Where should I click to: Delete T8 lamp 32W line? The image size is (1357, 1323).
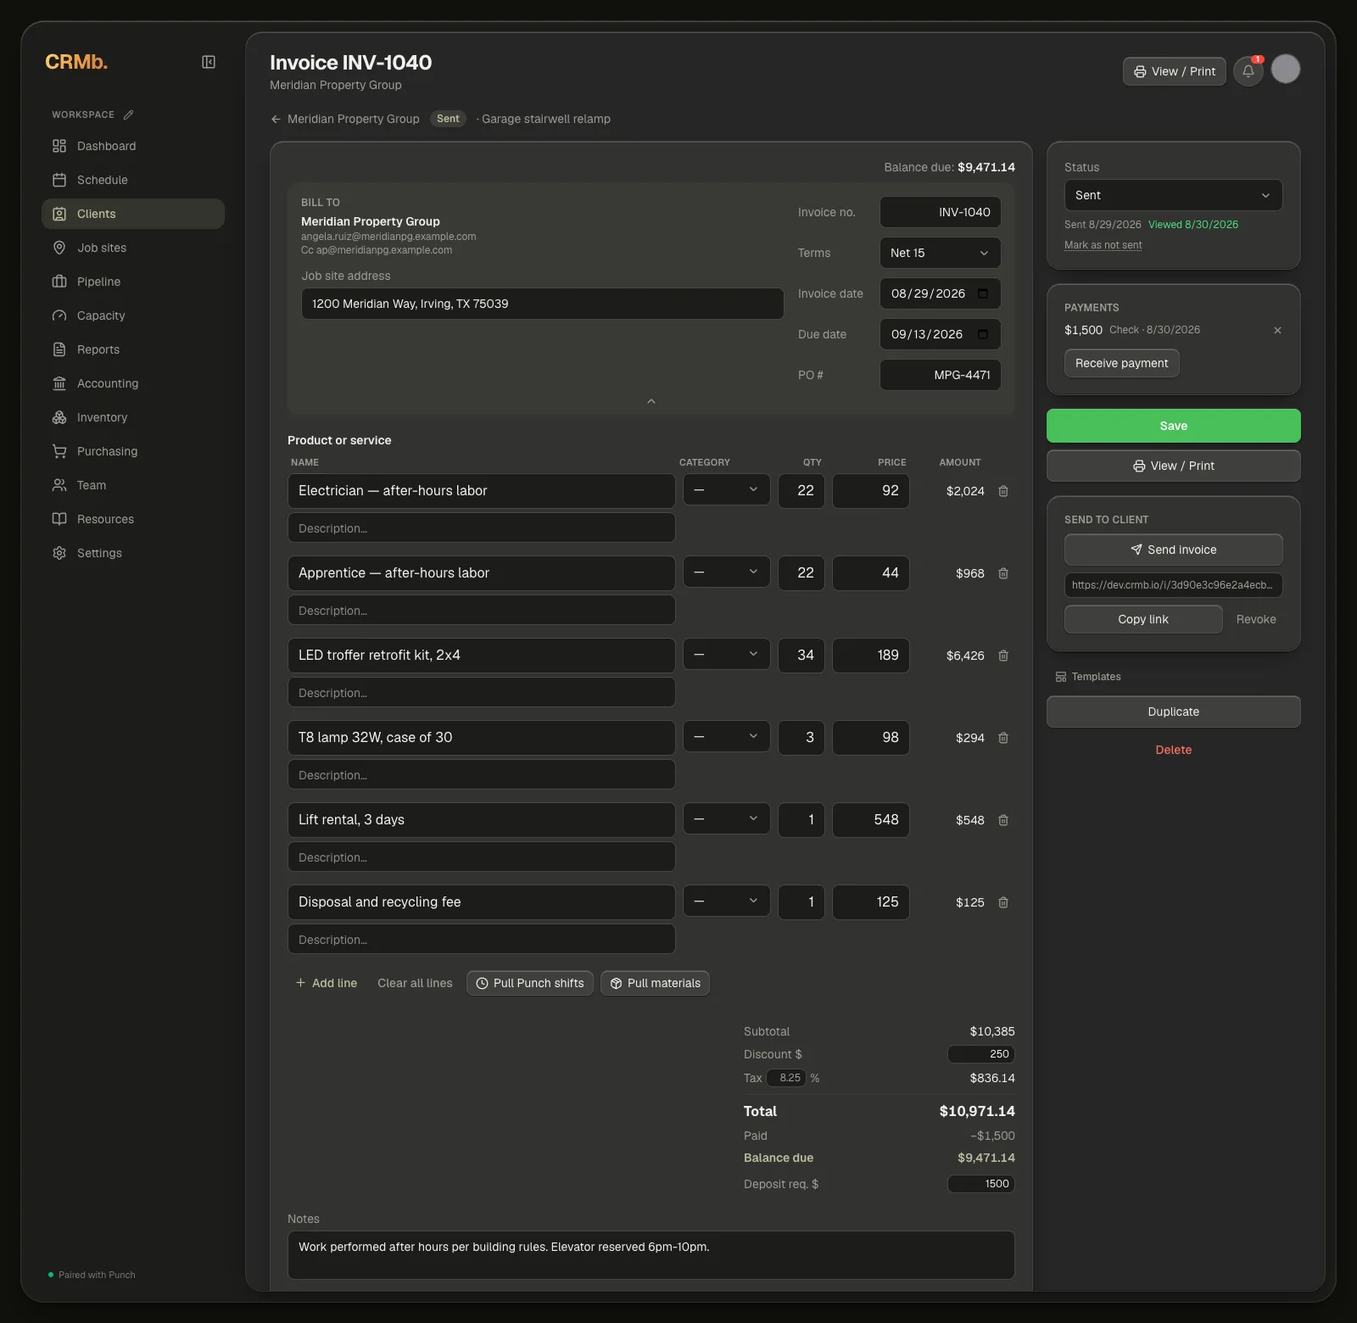tap(1003, 738)
